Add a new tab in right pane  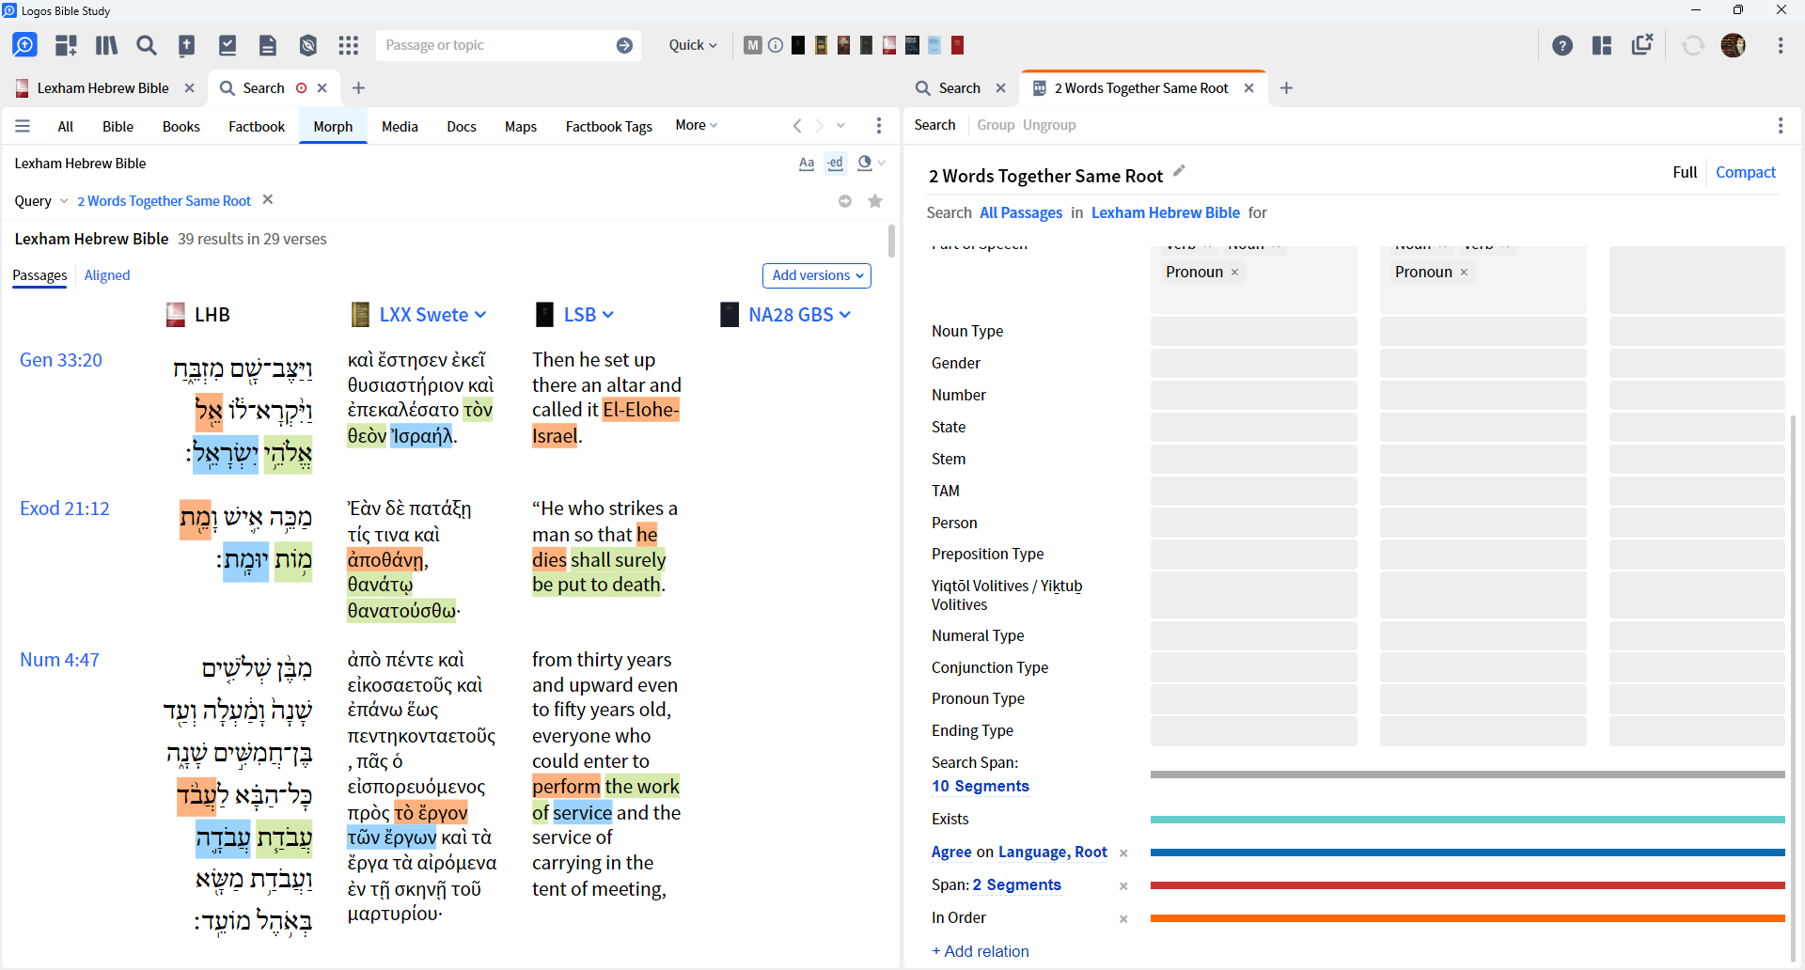pos(1287,88)
